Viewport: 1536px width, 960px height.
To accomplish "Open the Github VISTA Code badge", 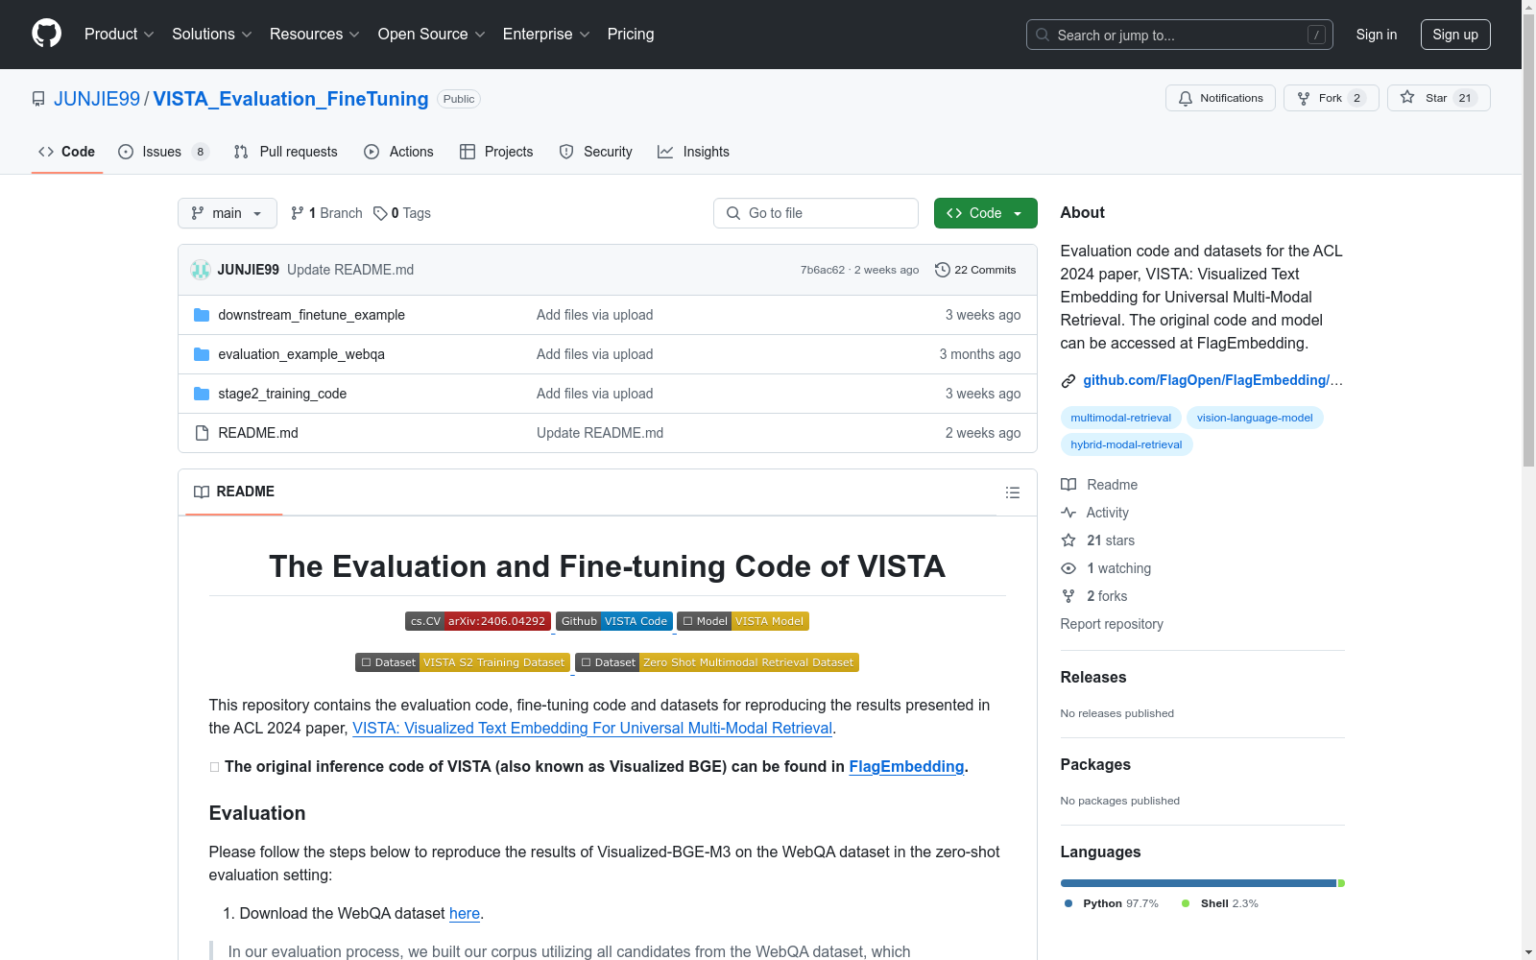I will point(614,621).
